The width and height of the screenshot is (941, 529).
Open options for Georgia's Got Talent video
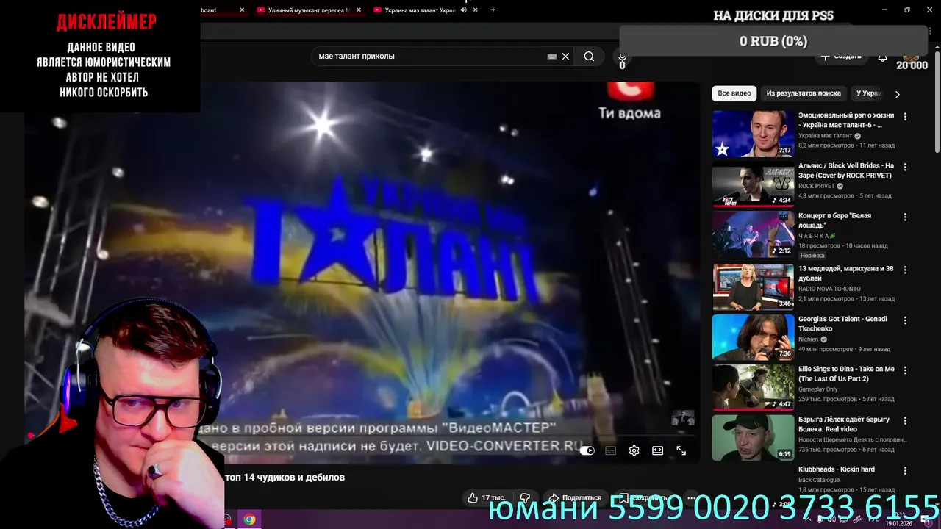point(905,320)
